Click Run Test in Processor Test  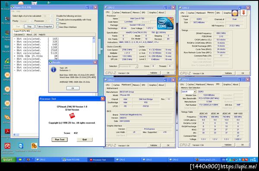[60, 139]
